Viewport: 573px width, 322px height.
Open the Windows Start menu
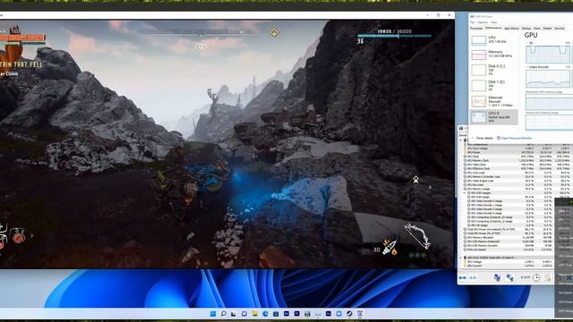[x=213, y=314]
